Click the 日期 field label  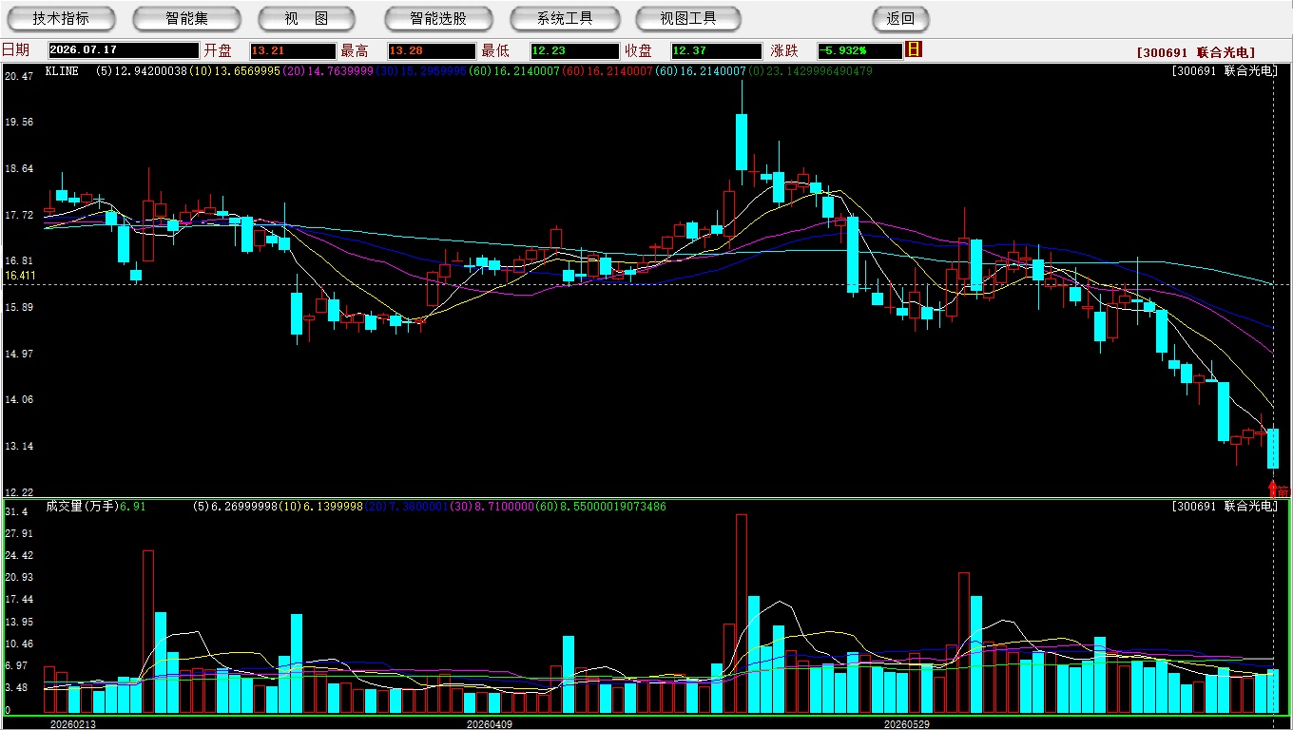[15, 50]
